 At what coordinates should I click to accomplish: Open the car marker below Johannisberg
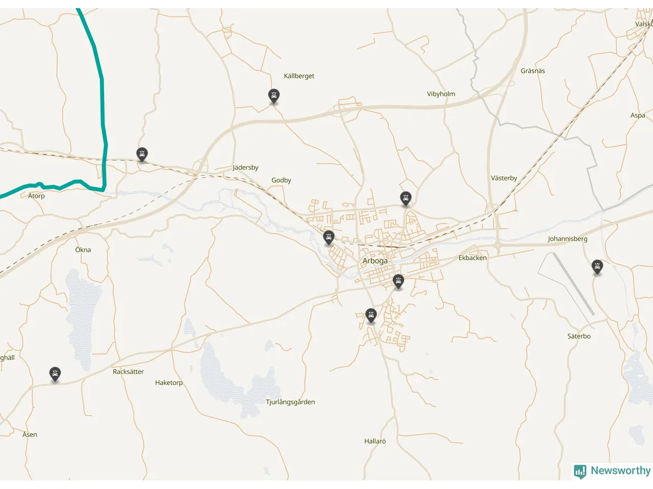pyautogui.click(x=597, y=267)
